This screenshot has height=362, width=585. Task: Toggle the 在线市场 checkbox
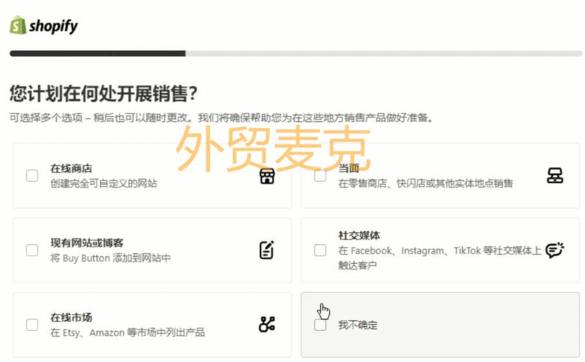[32, 325]
